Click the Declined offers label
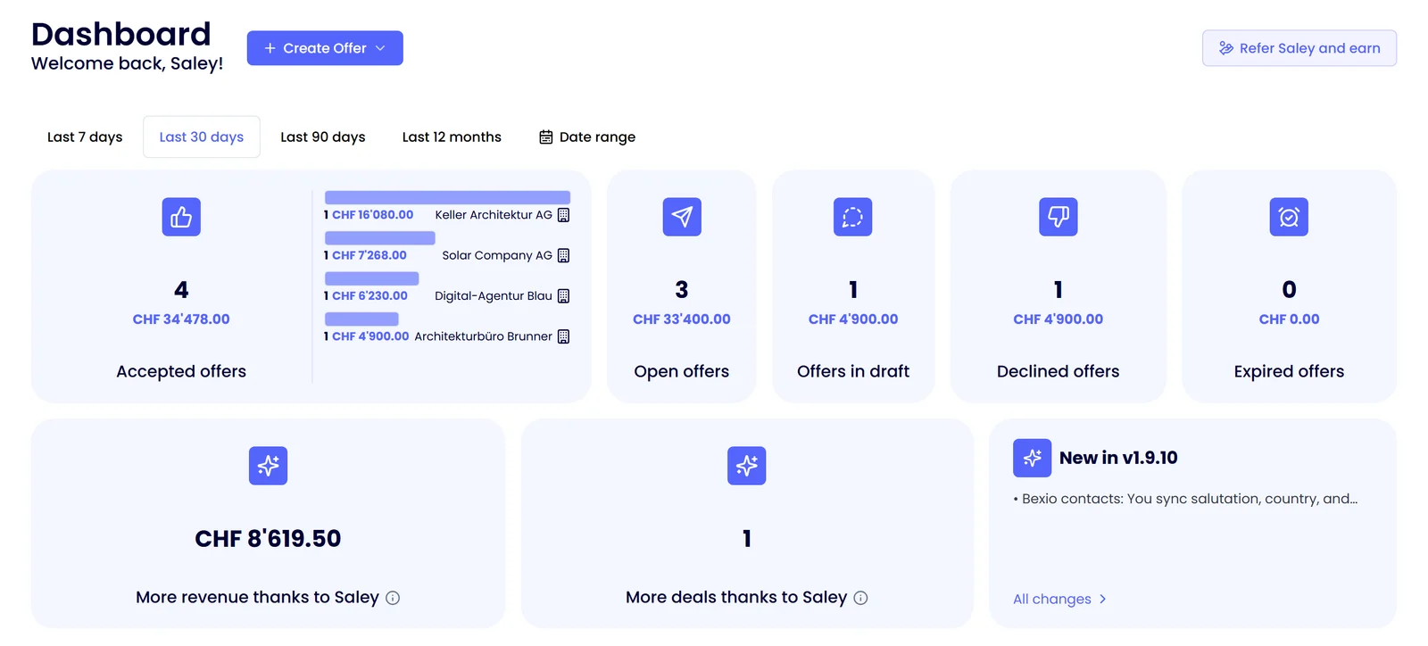 coord(1059,371)
